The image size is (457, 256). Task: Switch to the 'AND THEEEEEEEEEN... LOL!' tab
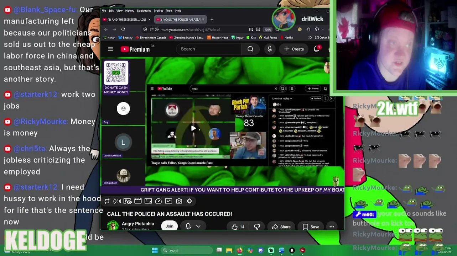point(127,20)
